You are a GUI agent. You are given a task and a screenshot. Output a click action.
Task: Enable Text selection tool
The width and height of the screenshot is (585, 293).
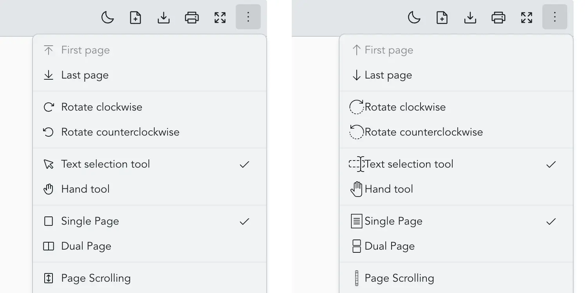point(106,164)
